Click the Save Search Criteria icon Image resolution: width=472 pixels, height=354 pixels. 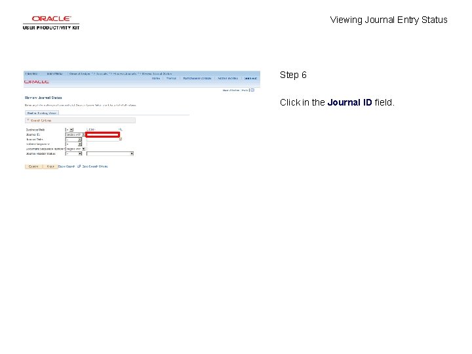pos(79,166)
